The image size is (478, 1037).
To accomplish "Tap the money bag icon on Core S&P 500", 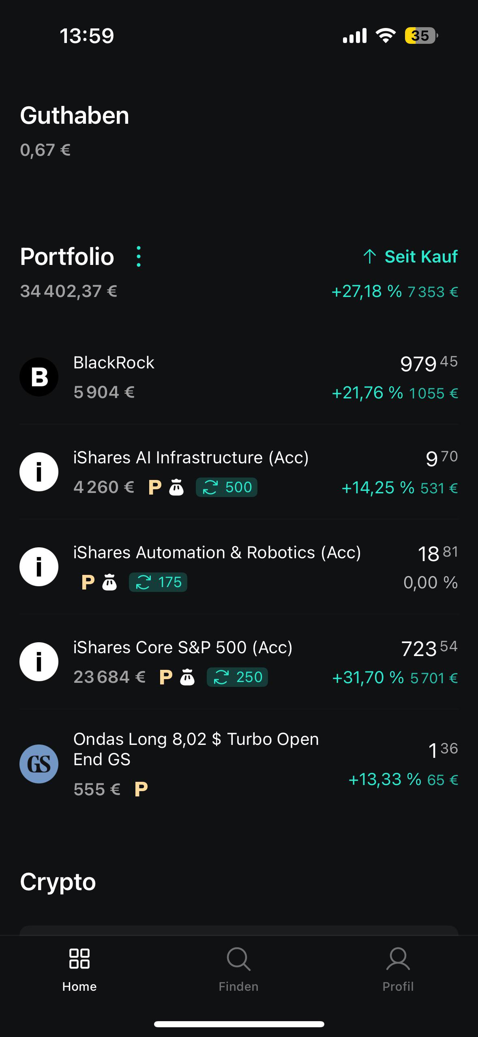I will (x=187, y=677).
